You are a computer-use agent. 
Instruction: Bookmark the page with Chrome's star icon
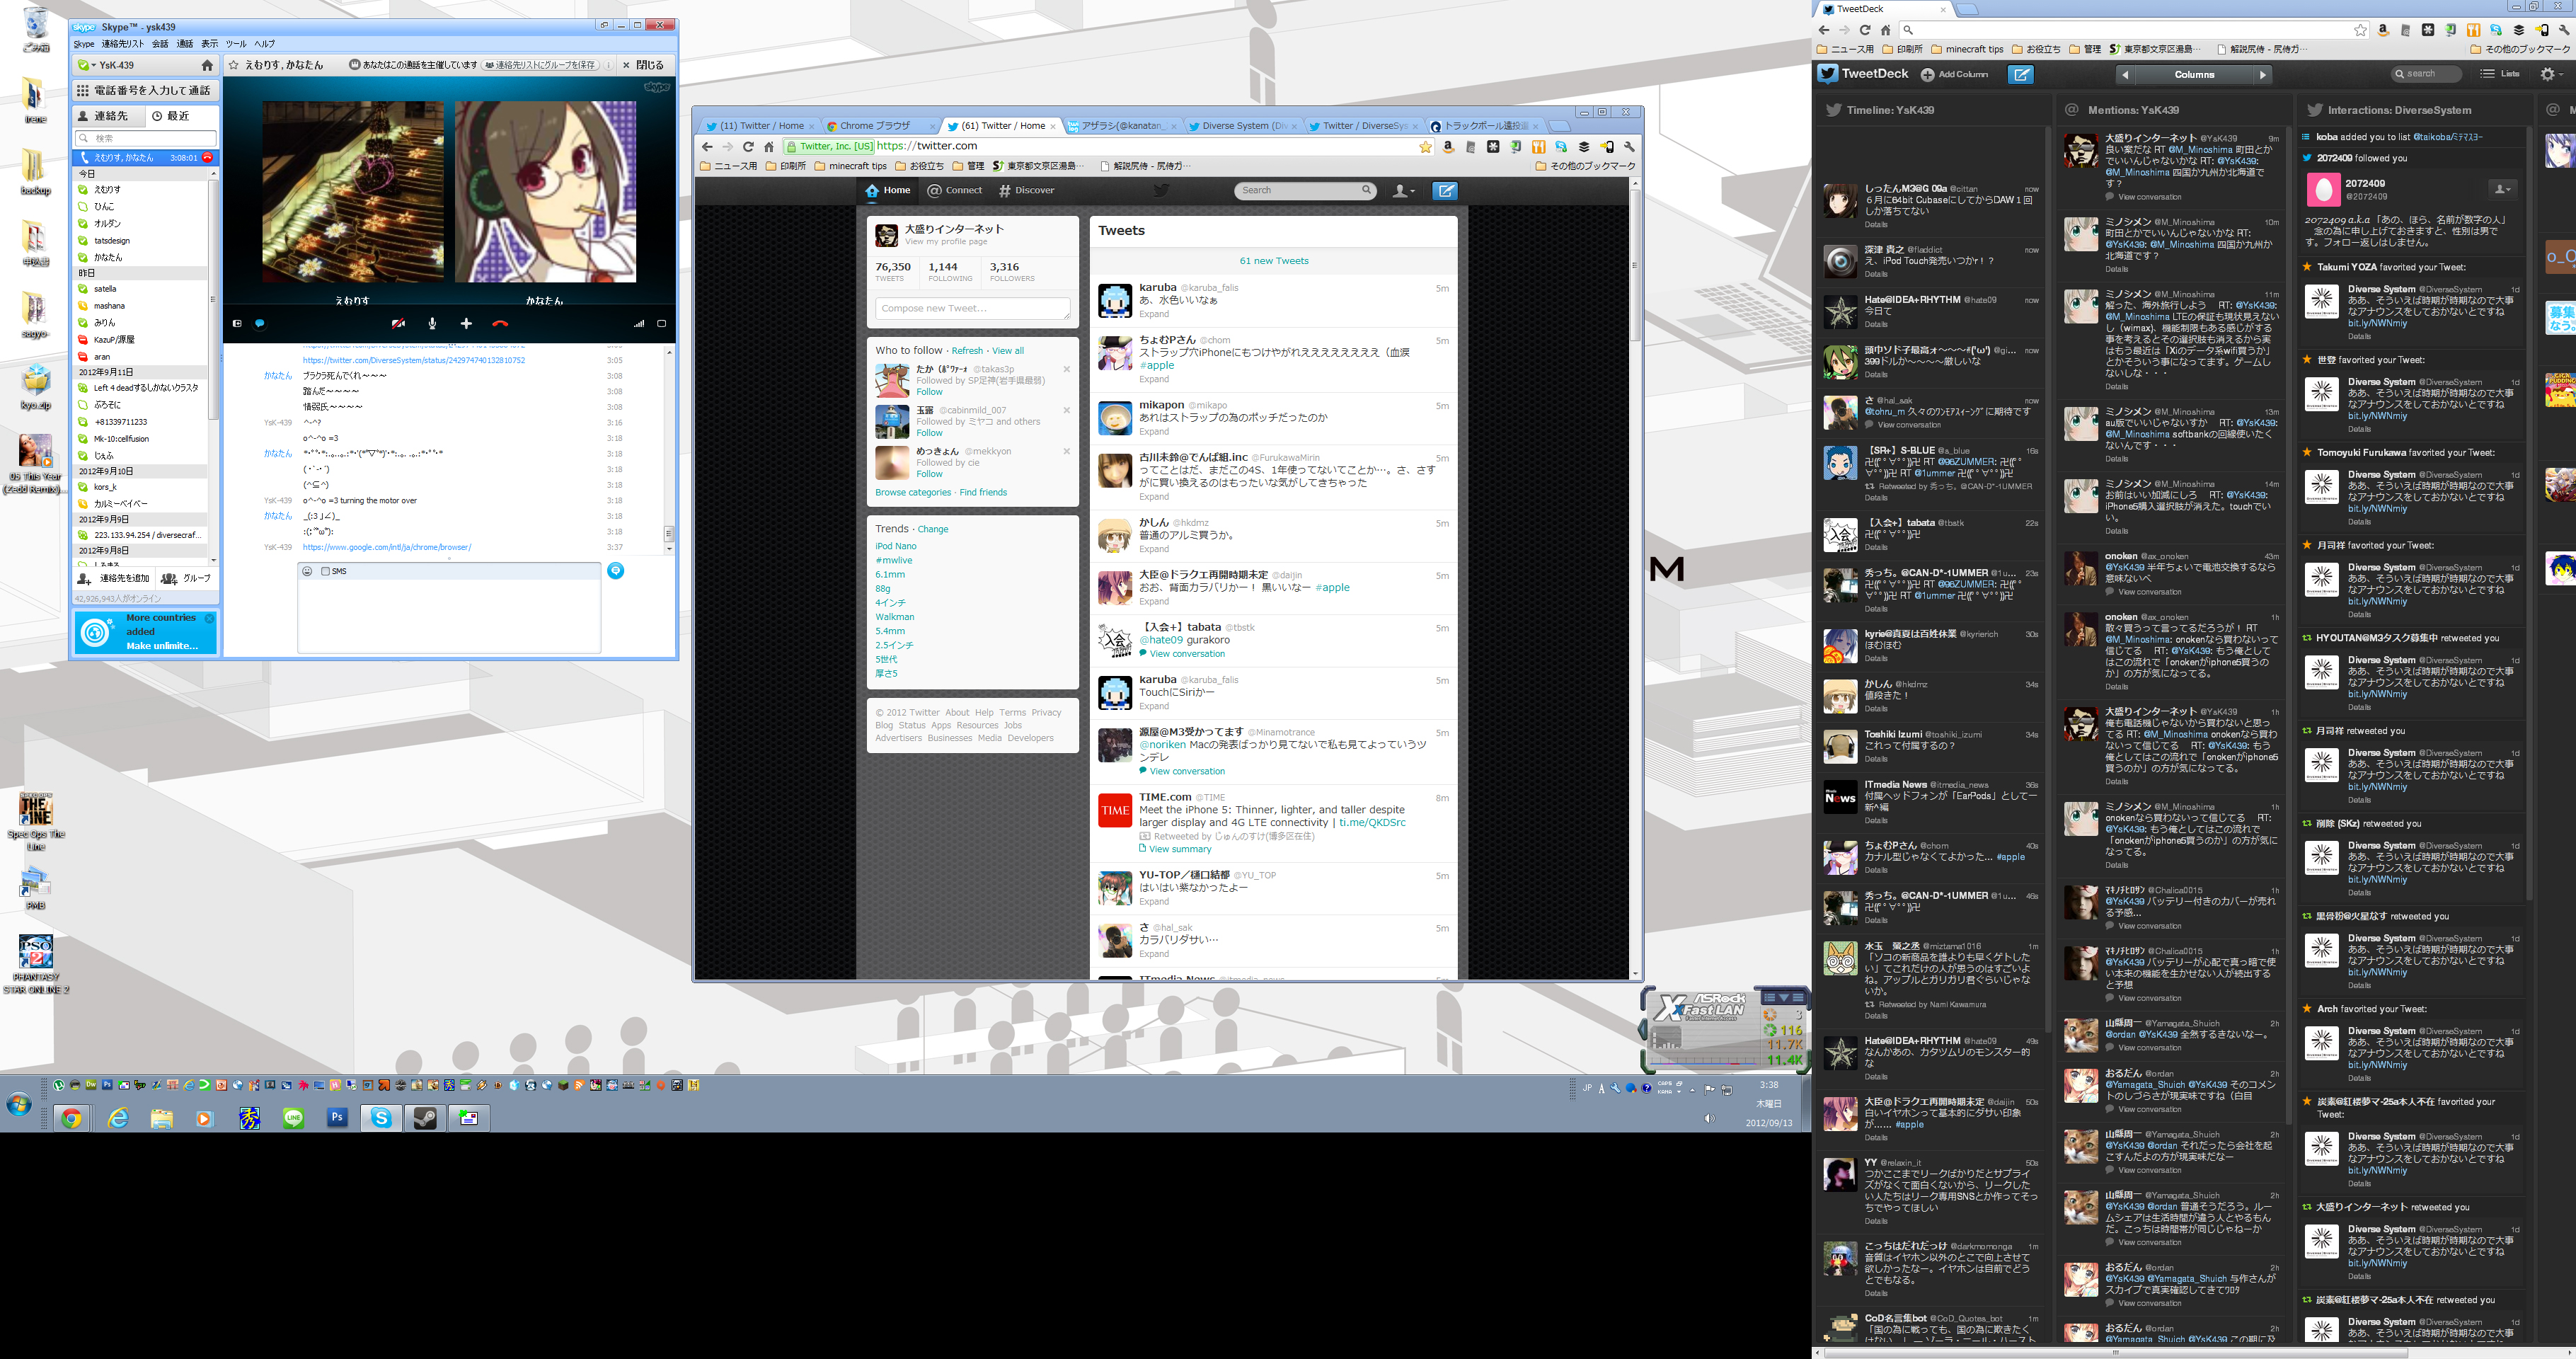click(1426, 146)
